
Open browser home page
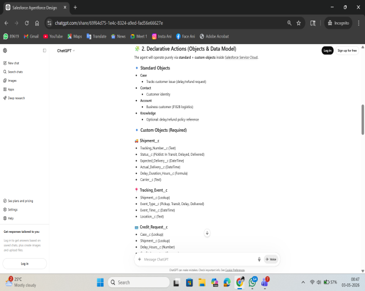tap(37, 23)
